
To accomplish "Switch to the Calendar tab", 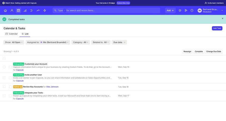I will point(12,34).
